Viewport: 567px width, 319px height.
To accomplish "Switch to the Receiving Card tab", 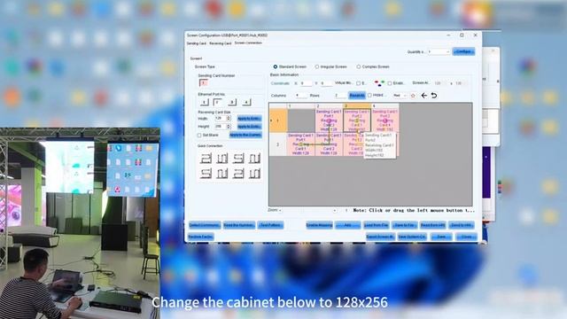I will click(221, 43).
